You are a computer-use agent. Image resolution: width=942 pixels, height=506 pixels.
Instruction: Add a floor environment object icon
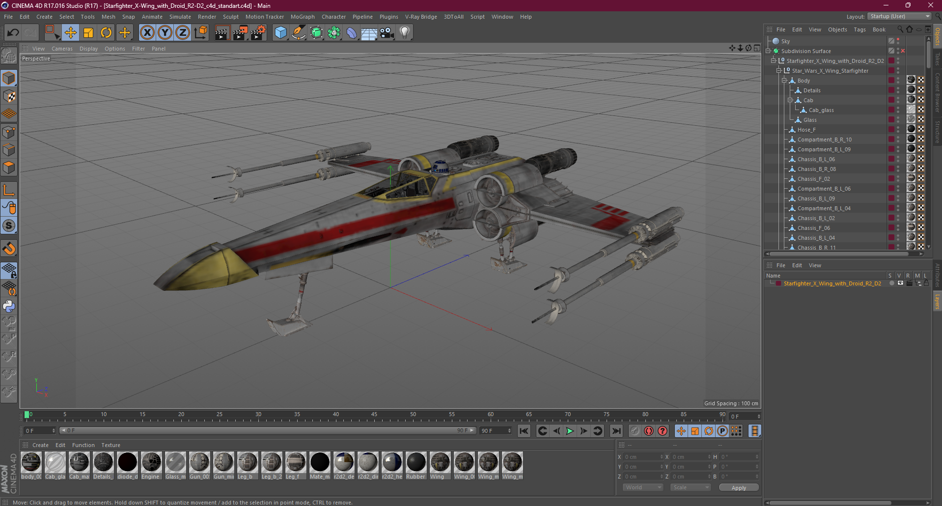pyautogui.click(x=369, y=32)
